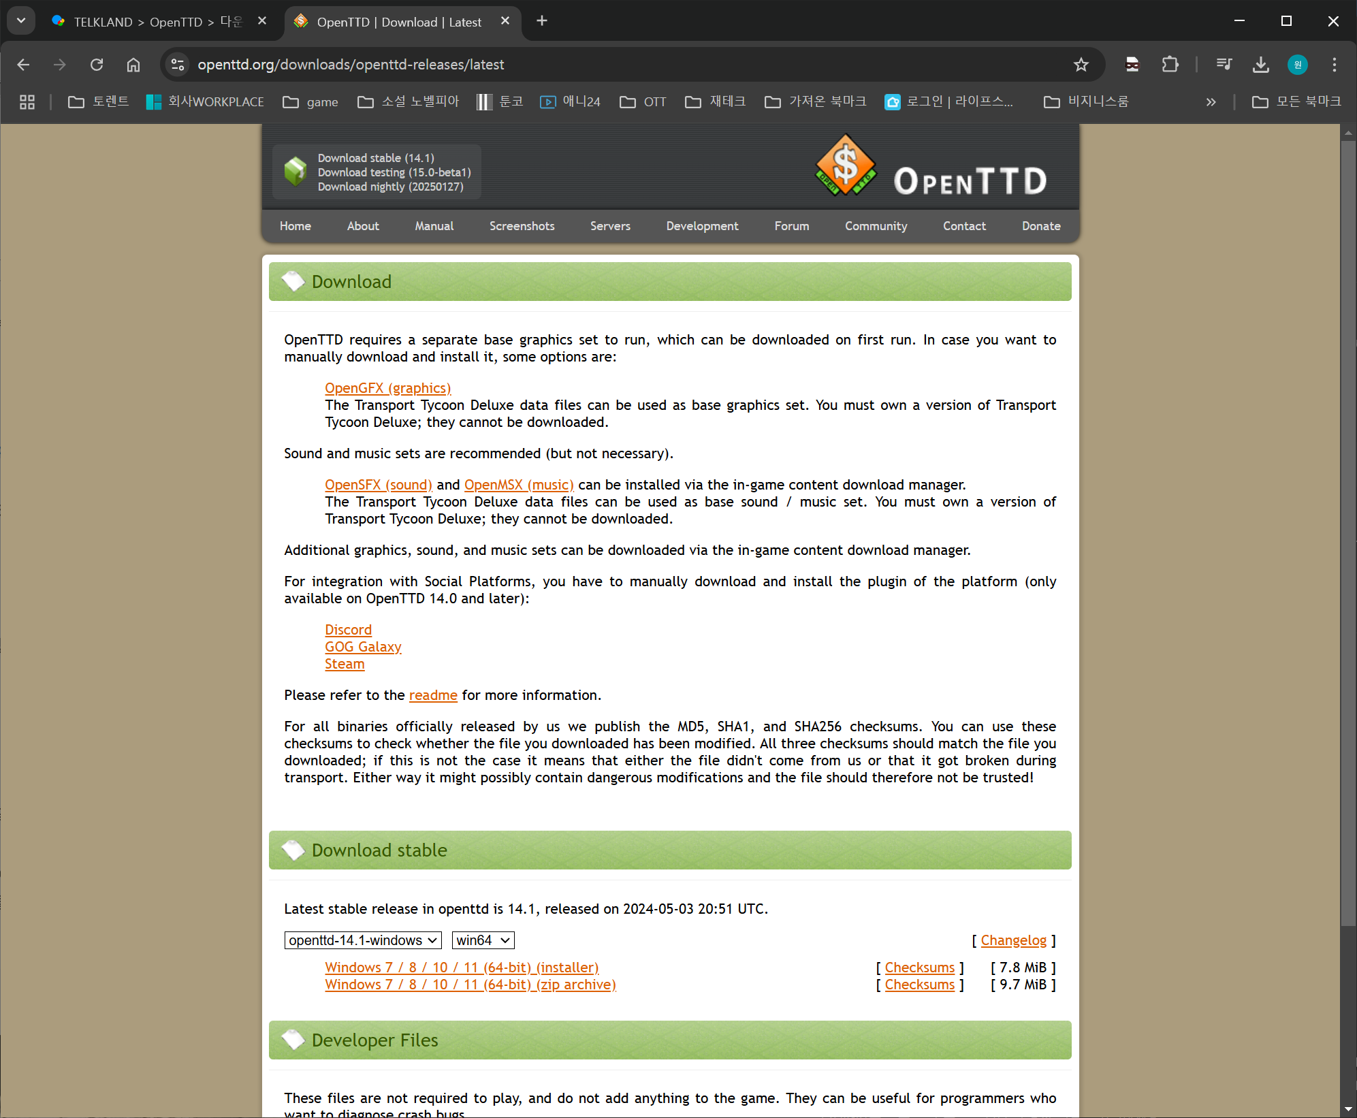
Task: Follow the OpenSFX (sound) link
Action: [x=379, y=485]
